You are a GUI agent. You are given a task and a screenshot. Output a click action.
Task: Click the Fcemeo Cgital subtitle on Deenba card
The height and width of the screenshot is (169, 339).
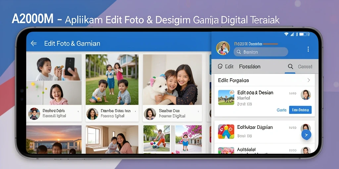(113, 116)
